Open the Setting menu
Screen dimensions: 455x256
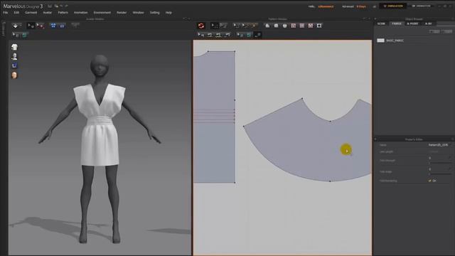(x=155, y=13)
